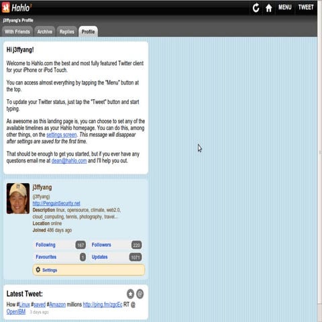Open the #Linux hashtag link
Viewport: 322px width, 322px height.
23,305
